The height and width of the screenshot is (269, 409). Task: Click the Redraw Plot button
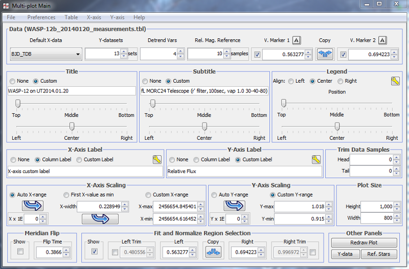pyautogui.click(x=363, y=242)
